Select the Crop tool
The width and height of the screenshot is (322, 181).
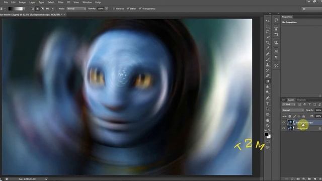(267, 43)
